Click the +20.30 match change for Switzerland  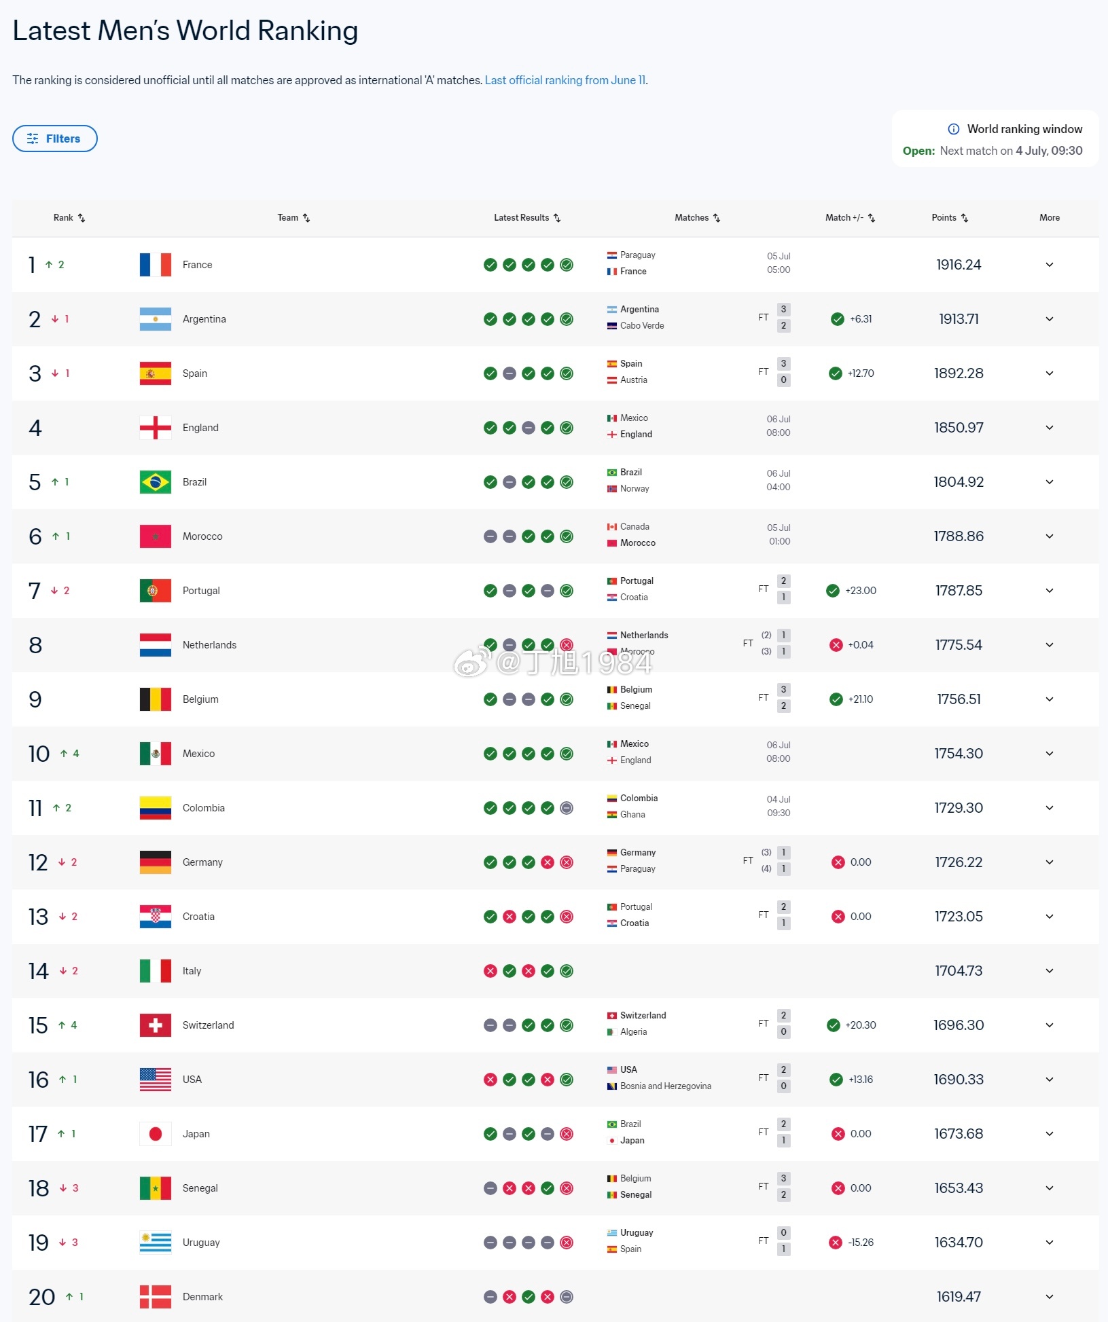tap(861, 1025)
